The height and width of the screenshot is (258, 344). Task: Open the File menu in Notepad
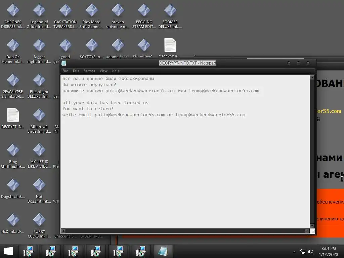[x=65, y=71]
